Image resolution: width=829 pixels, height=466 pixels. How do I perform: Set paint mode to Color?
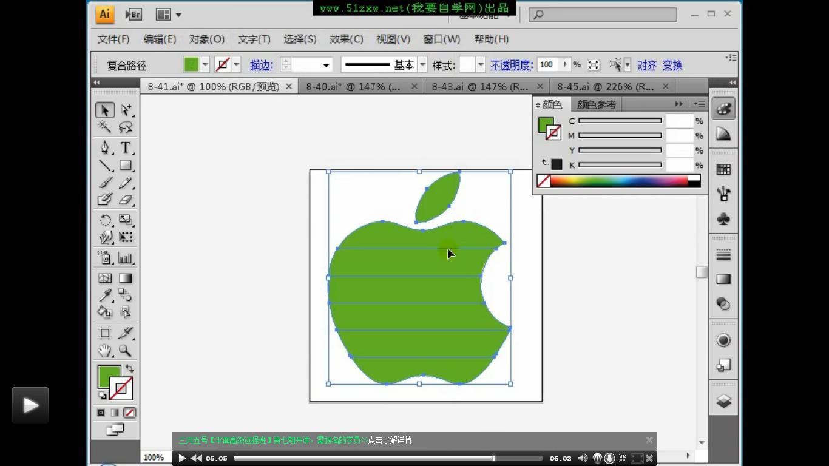[101, 413]
